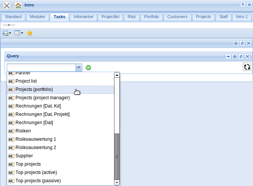The height and width of the screenshot is (186, 253).
Task: Collapse the Query panel with the up arrow
Action: coord(228,56)
